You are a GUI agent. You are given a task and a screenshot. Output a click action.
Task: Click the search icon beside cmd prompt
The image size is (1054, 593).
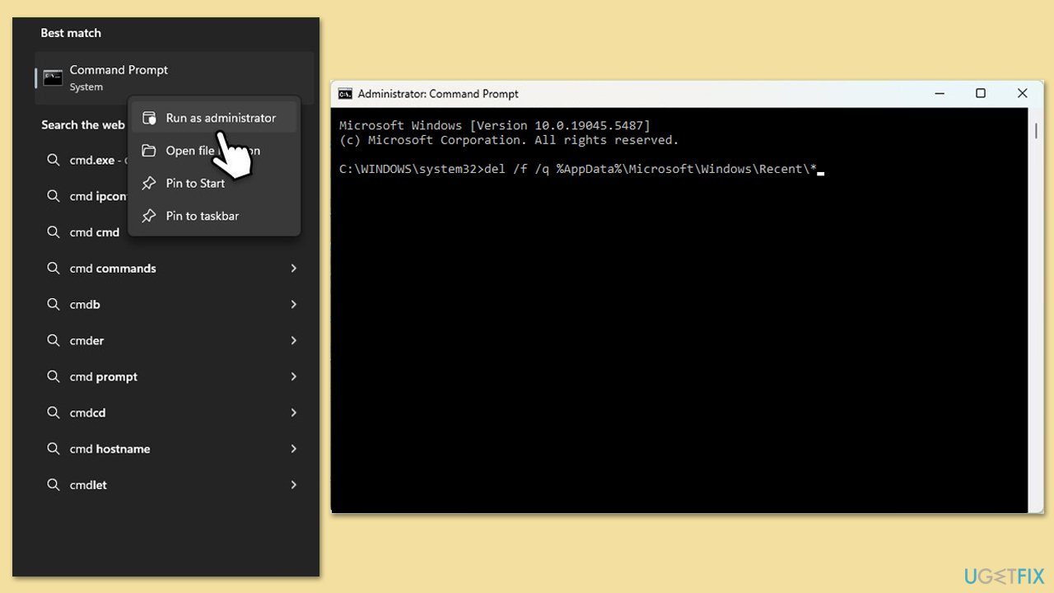pyautogui.click(x=54, y=376)
